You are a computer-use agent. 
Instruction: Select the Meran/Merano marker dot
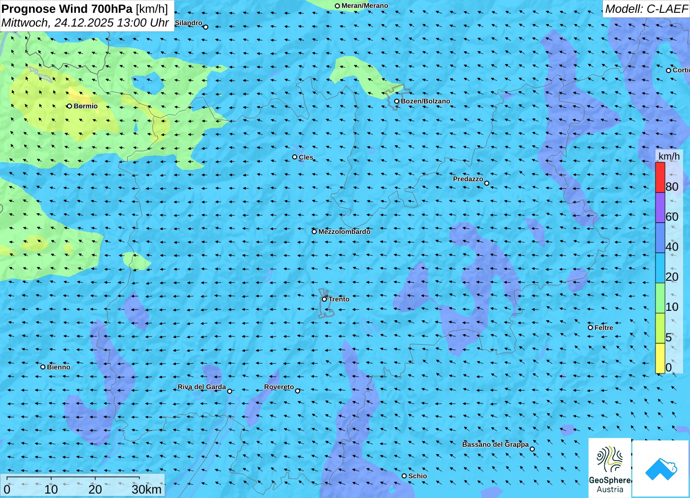click(338, 6)
